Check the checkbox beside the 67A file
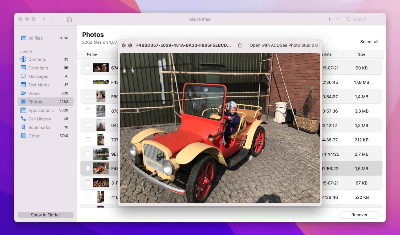The width and height of the screenshot is (400, 235). pos(88,68)
